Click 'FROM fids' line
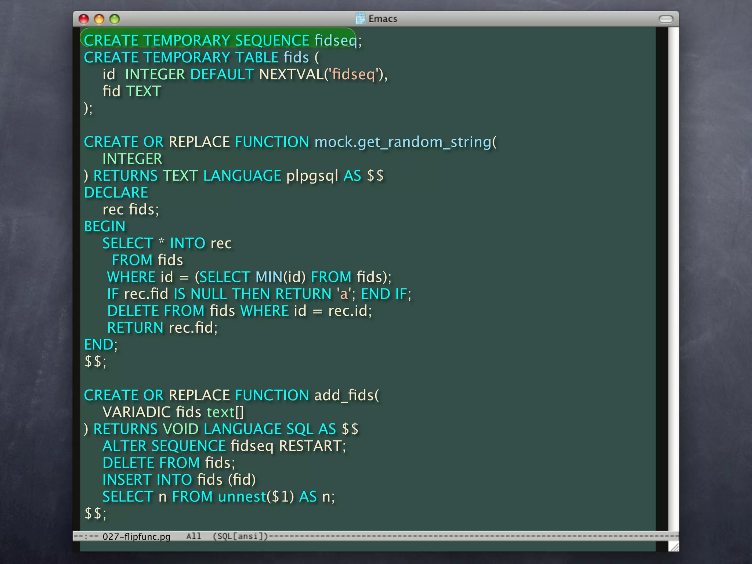This screenshot has height=564, width=752. click(147, 260)
